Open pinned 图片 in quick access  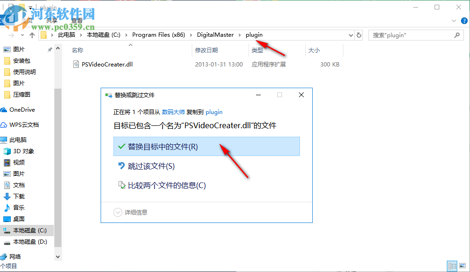click(18, 49)
